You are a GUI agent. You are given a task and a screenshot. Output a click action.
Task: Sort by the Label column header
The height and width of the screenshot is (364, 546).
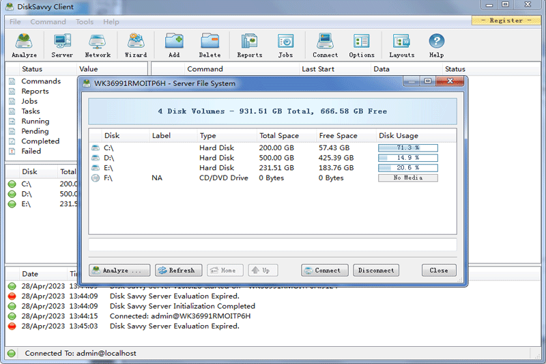(x=173, y=135)
